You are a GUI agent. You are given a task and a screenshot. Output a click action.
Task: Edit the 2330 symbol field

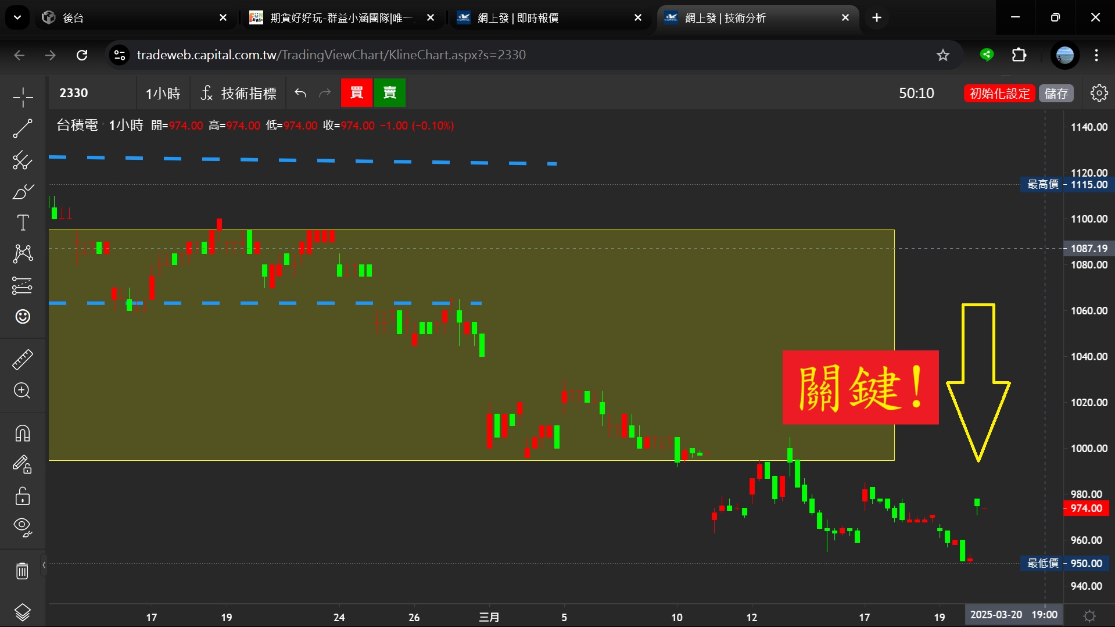(93, 93)
